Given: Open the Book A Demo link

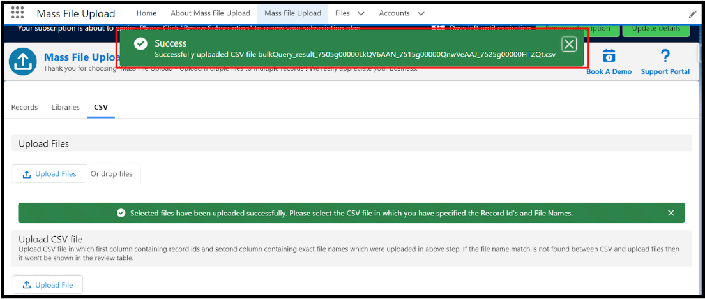Looking at the screenshot, I should (x=609, y=72).
